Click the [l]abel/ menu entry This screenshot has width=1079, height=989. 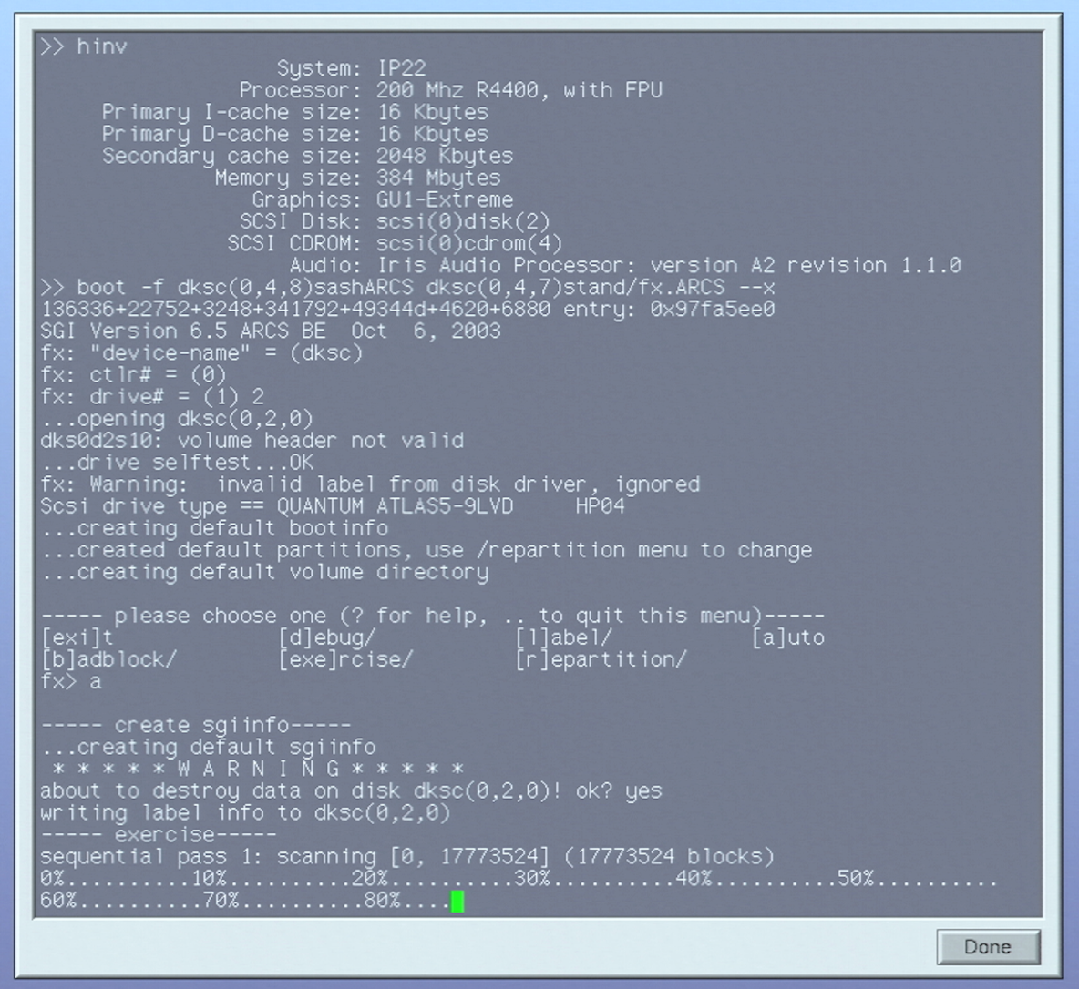tap(563, 637)
